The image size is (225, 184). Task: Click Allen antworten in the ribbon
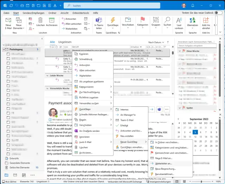point(72,24)
